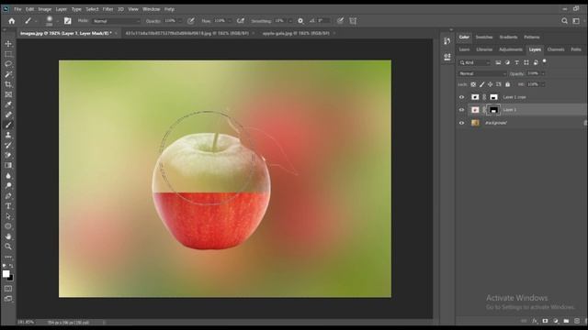Select the Eraser tool
Screen dimensions: 588x330
(8, 155)
